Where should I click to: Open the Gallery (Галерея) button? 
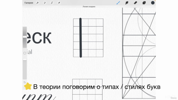[29, 3]
